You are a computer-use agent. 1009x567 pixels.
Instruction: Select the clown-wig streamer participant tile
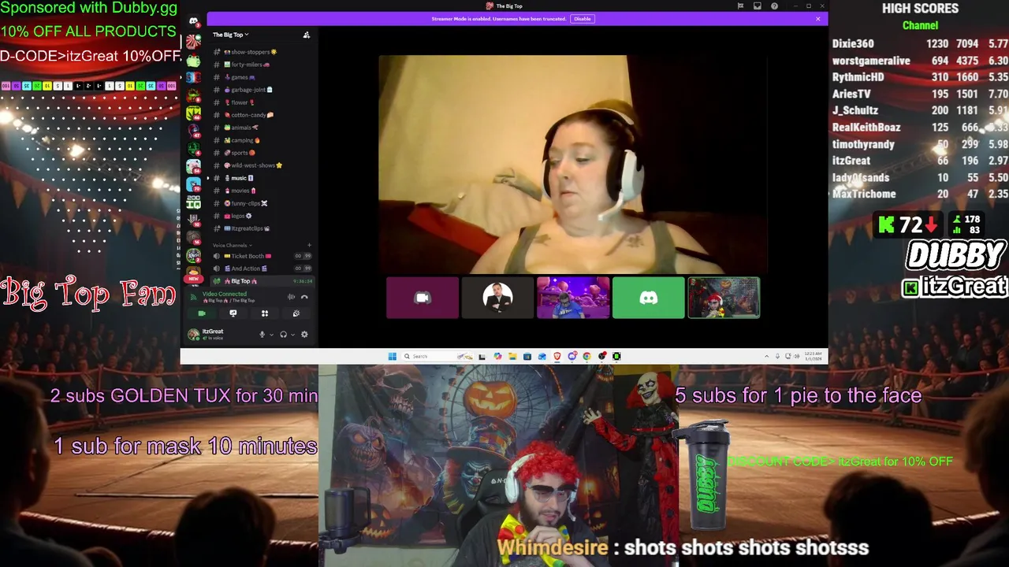[724, 298]
